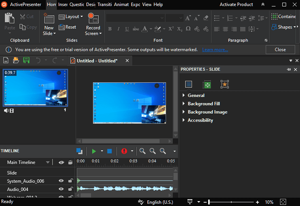Screen dimensions: 300x206
Task: Play the timeline preview
Action: [x=94, y=151]
